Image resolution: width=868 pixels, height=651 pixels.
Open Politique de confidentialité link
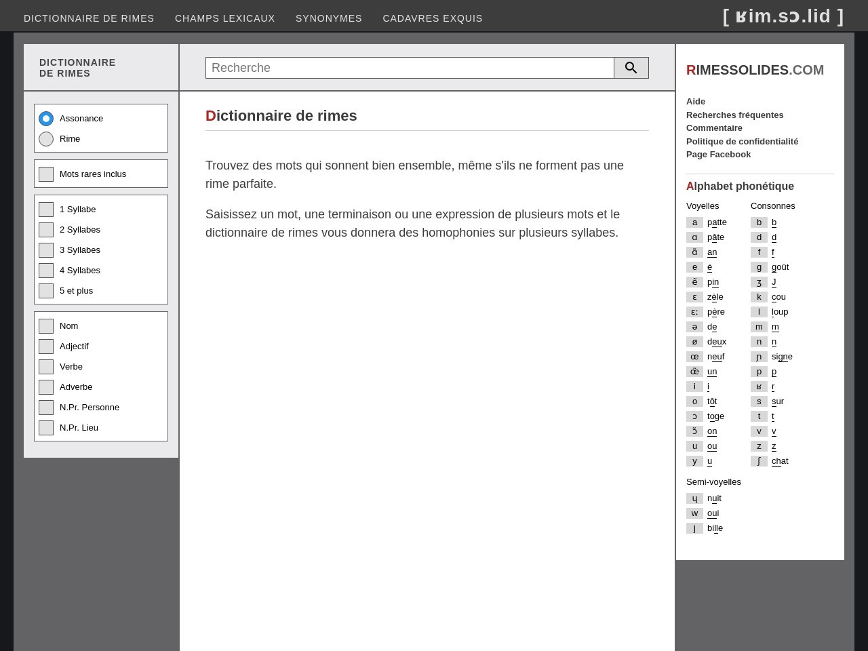(743, 142)
